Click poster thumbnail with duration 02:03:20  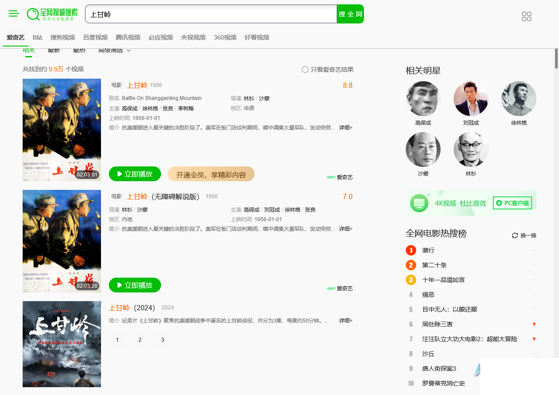pyautogui.click(x=62, y=241)
